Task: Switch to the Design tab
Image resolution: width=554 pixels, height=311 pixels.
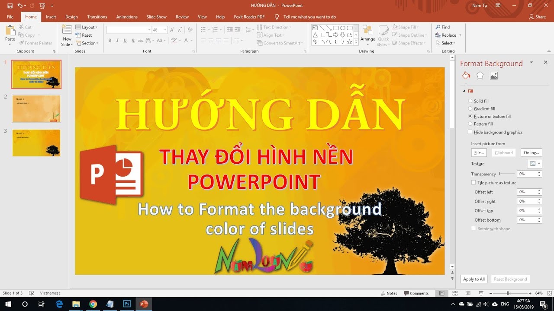Action: coord(71,17)
